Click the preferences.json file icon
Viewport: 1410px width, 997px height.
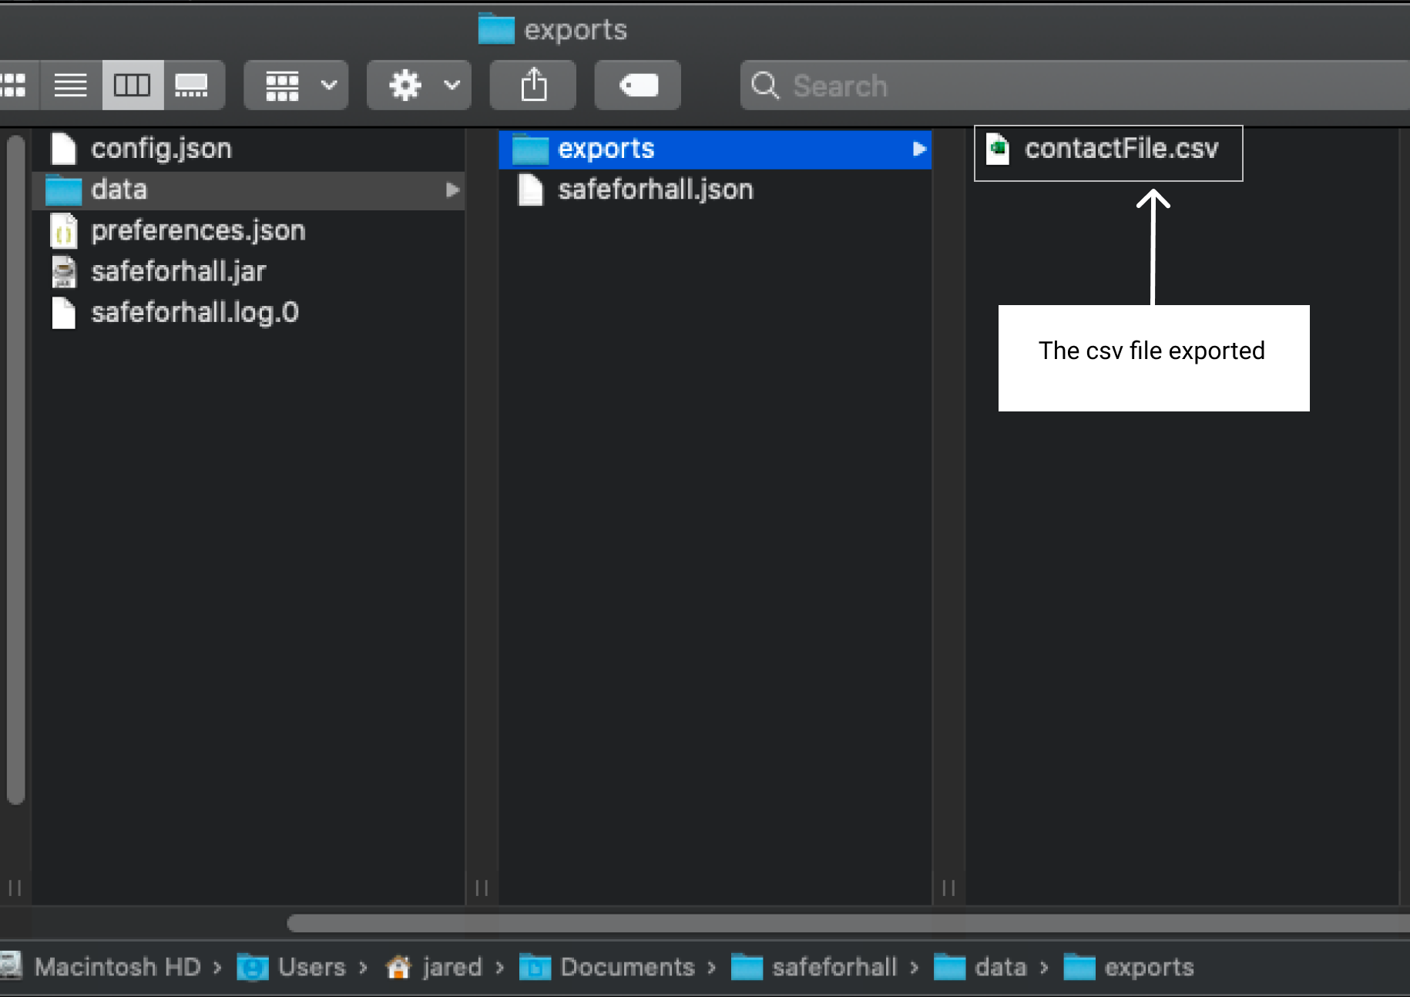pyautogui.click(x=64, y=230)
